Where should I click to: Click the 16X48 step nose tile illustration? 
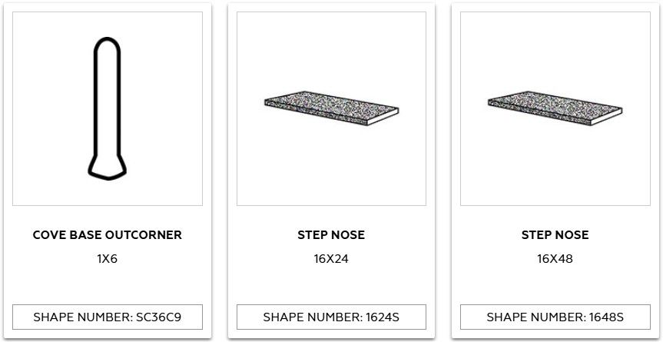555,110
